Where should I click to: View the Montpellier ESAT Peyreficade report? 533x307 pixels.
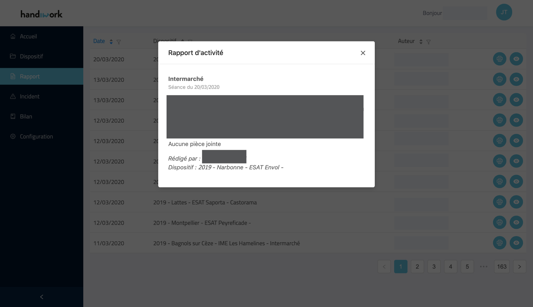[516, 222]
